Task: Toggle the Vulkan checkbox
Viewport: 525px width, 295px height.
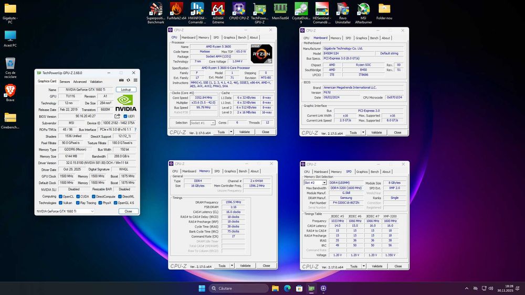Action: tap(60, 203)
